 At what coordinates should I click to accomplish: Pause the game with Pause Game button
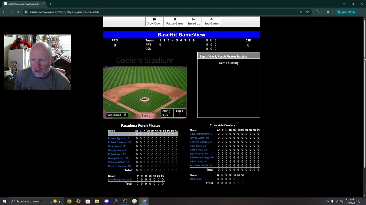175,21
